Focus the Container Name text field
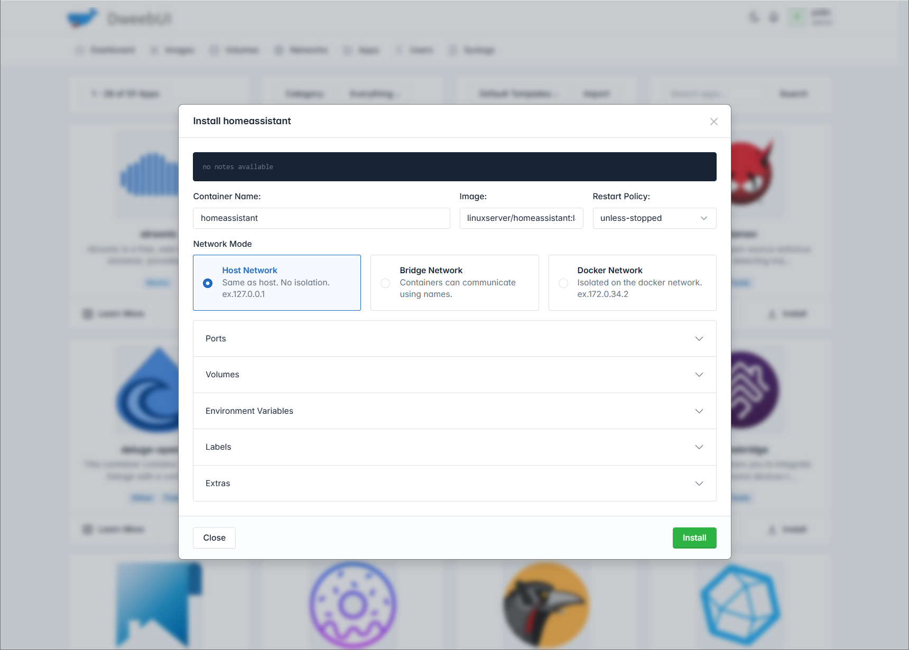Viewport: 909px width, 650px height. pos(321,218)
